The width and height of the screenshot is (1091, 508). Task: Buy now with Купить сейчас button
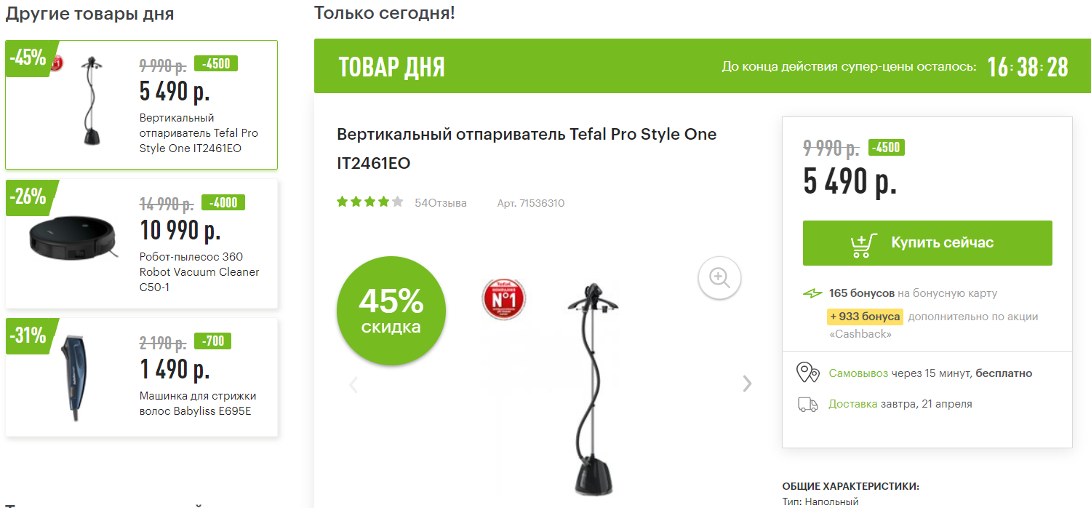[x=927, y=243]
